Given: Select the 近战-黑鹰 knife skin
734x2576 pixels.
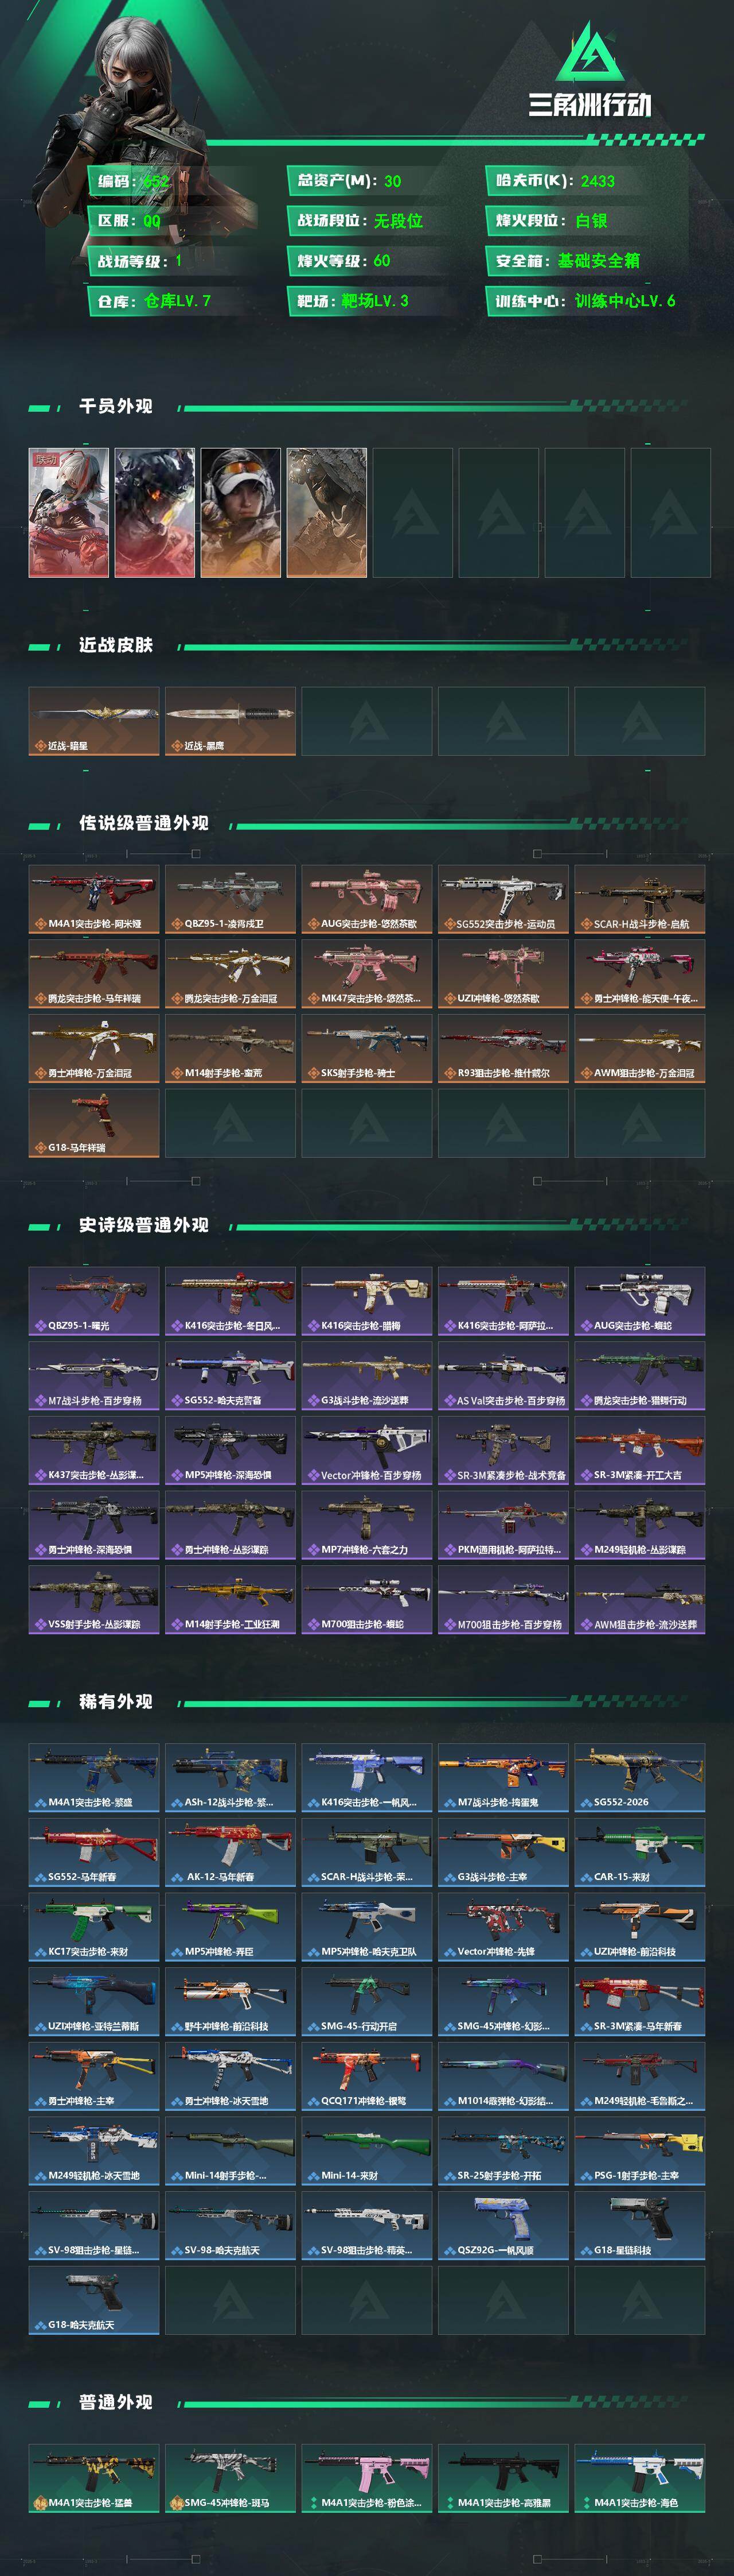Looking at the screenshot, I should pos(231,721).
